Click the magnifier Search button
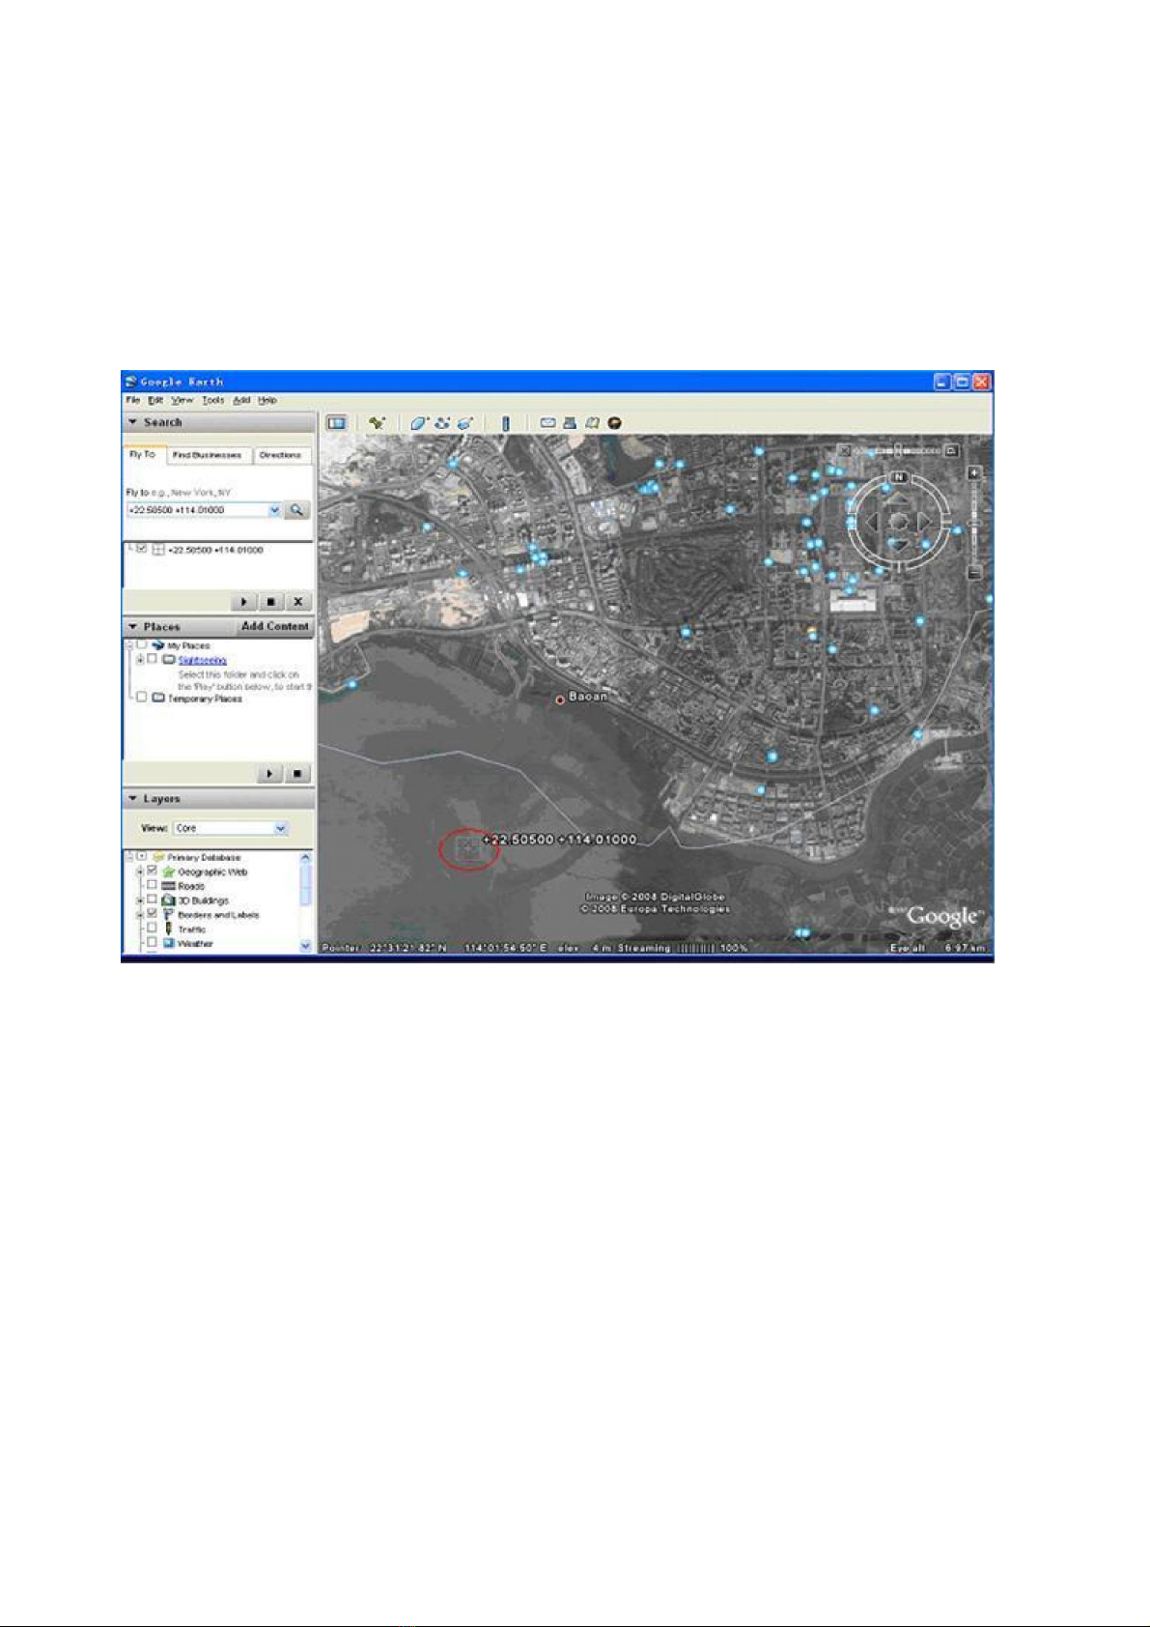The image size is (1150, 1627). click(x=297, y=510)
